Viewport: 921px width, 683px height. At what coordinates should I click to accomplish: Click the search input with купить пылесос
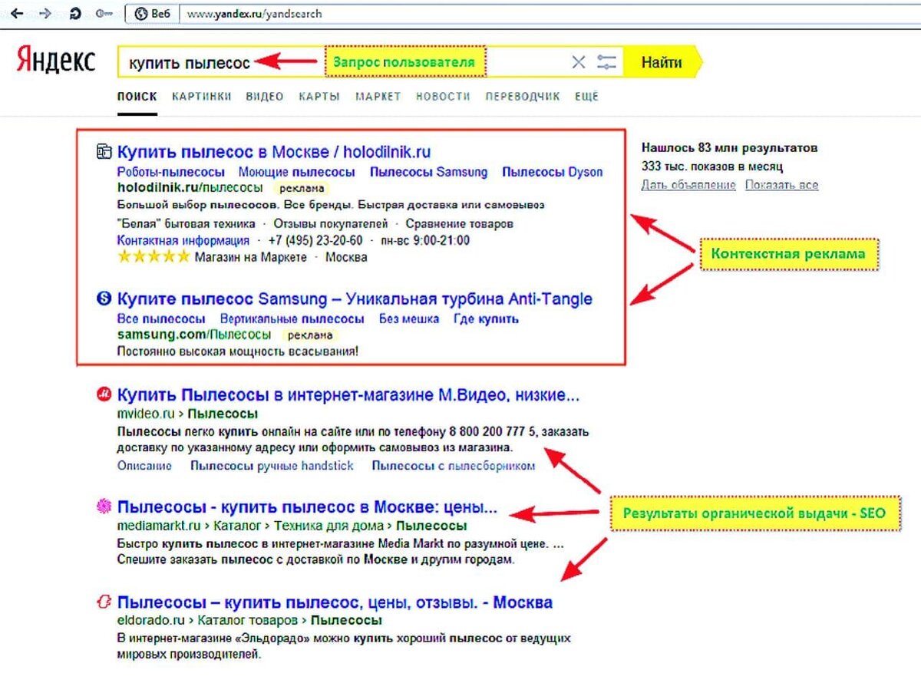pos(344,62)
